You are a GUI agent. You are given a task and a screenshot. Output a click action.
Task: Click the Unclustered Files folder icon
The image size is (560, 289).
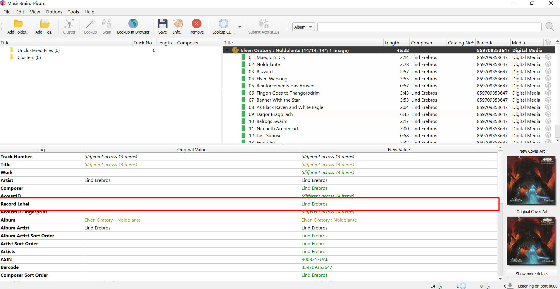[x=12, y=50]
